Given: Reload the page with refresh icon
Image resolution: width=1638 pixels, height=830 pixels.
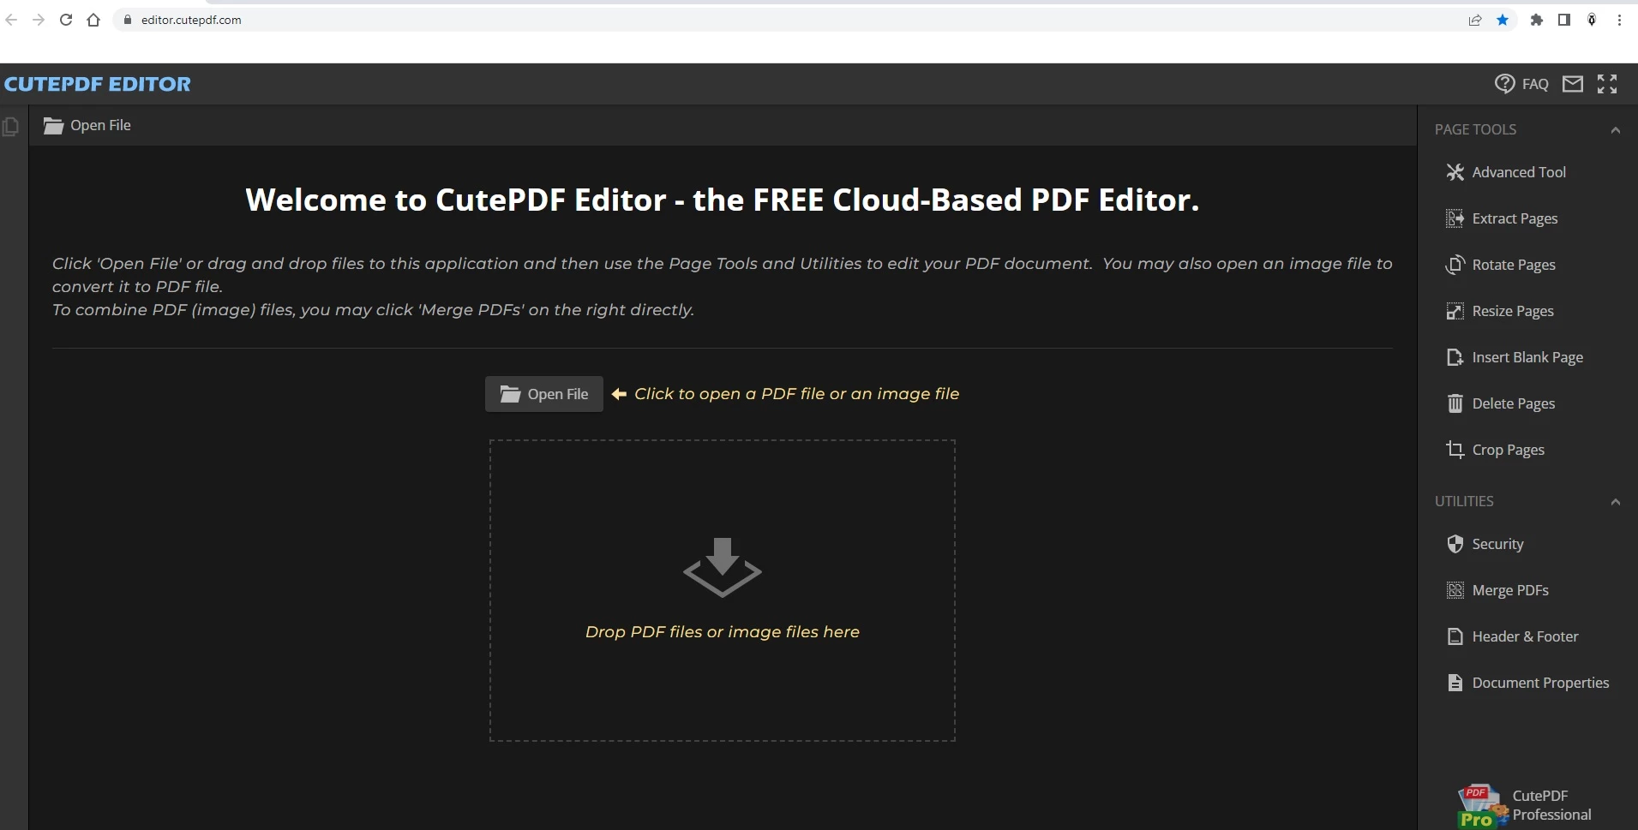Looking at the screenshot, I should point(66,20).
